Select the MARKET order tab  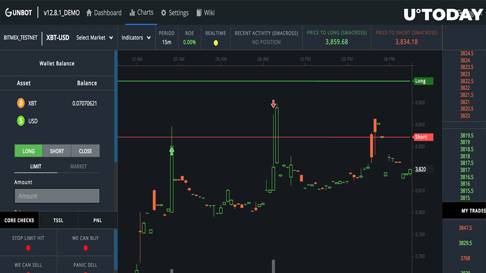click(x=78, y=167)
